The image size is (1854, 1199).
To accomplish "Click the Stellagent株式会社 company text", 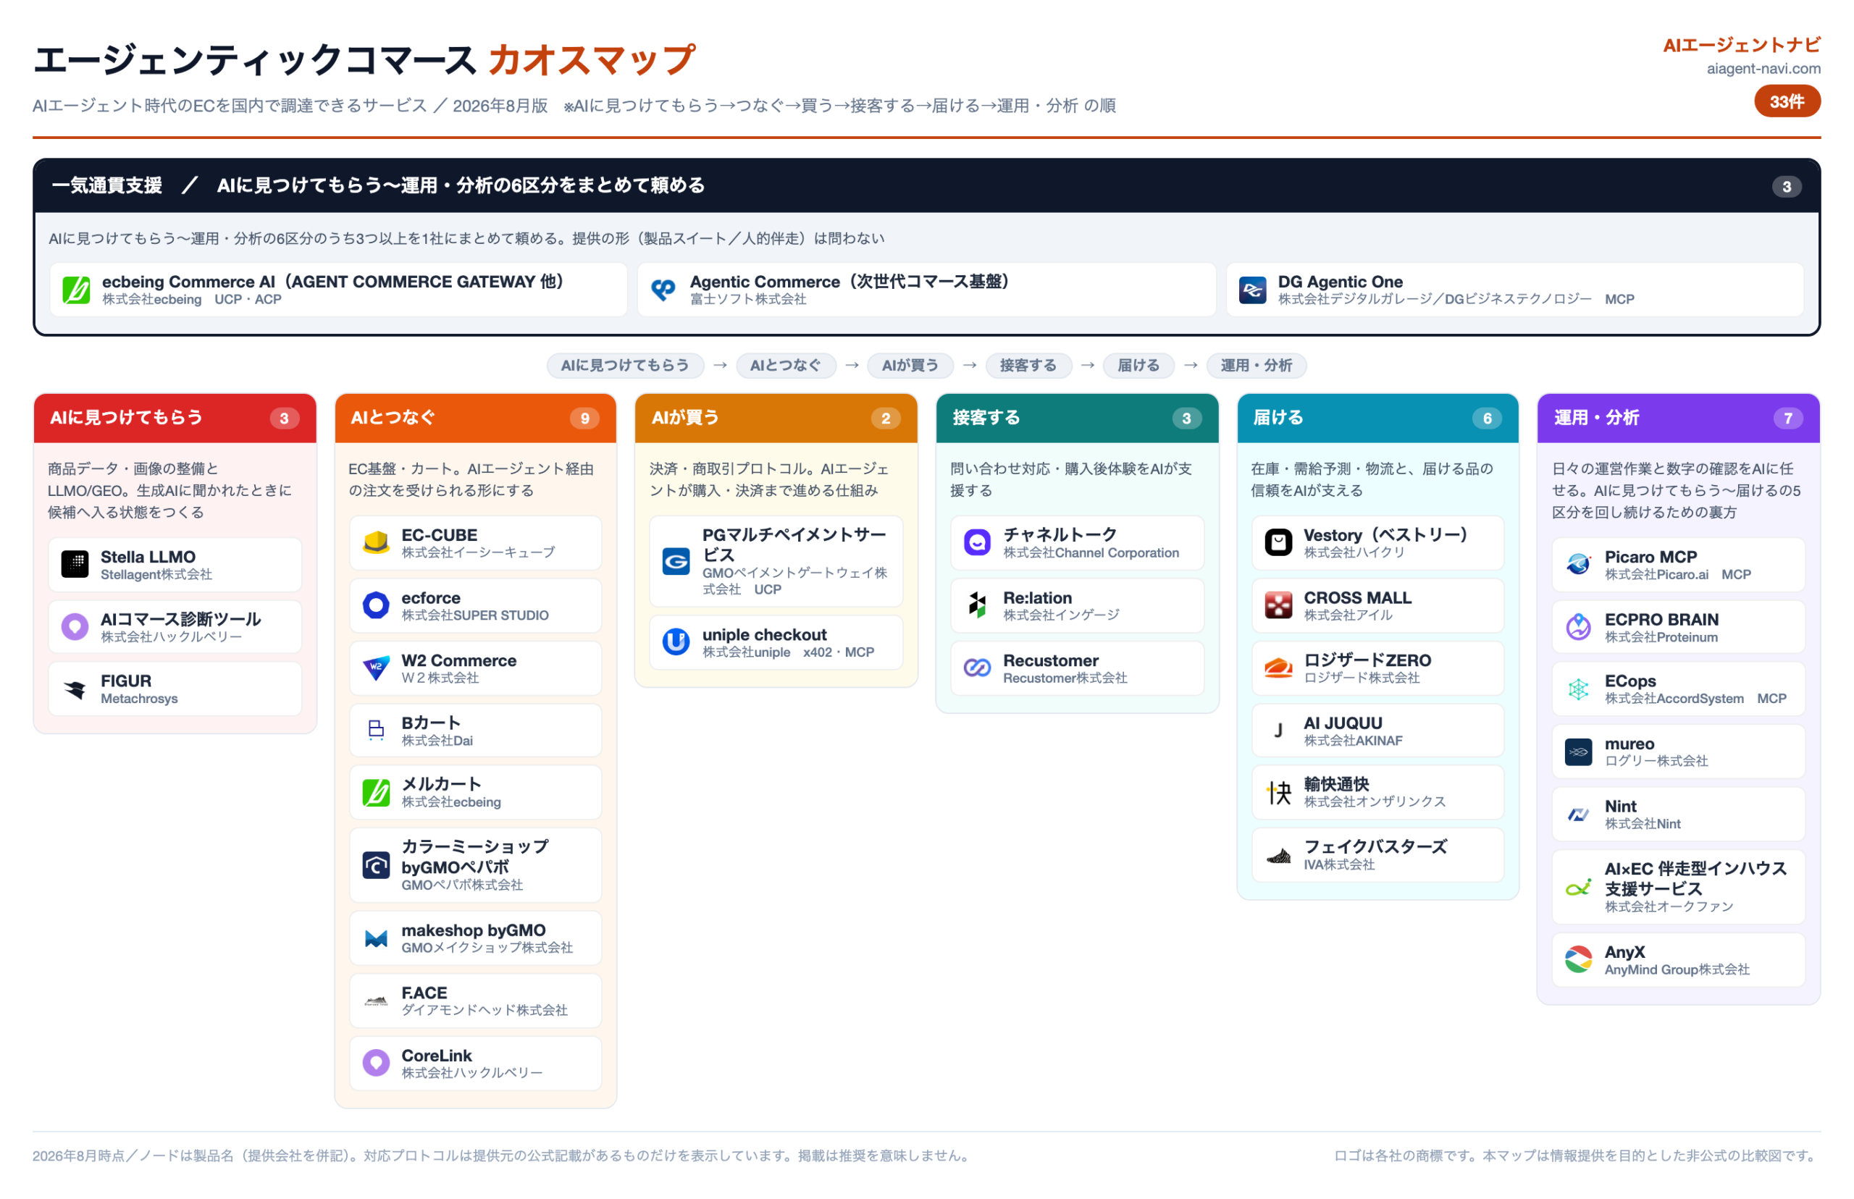I will (156, 575).
